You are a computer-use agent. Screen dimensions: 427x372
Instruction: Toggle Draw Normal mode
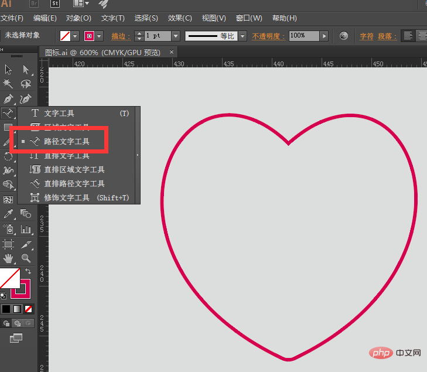pos(6,323)
